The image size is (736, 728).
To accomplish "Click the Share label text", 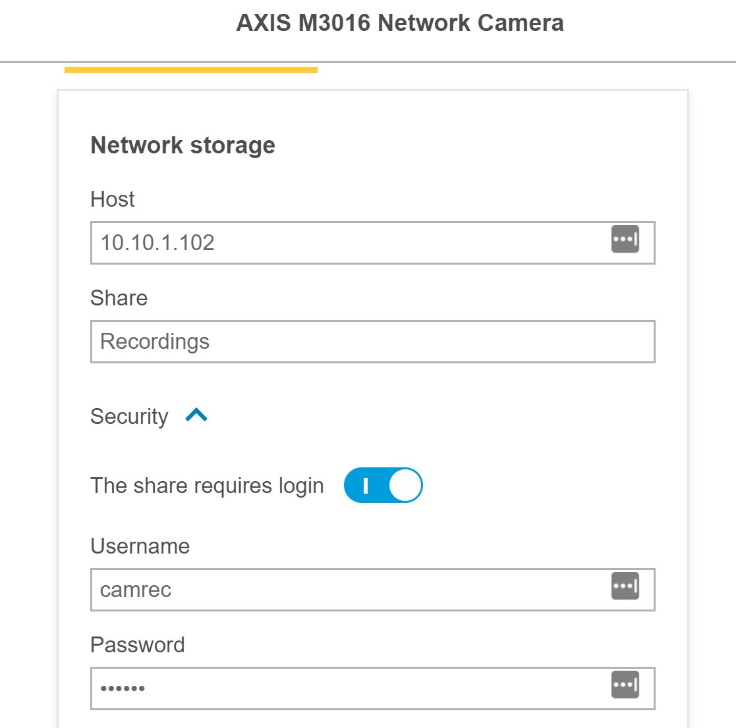I will click(119, 298).
